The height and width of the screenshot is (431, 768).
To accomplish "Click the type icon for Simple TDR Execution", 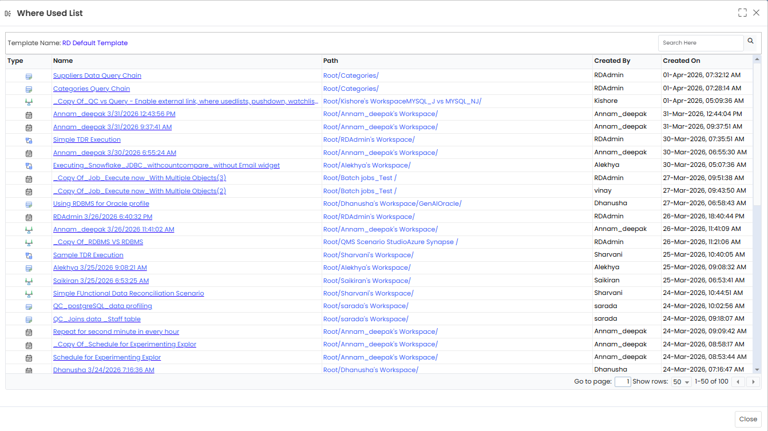I will 29,140.
